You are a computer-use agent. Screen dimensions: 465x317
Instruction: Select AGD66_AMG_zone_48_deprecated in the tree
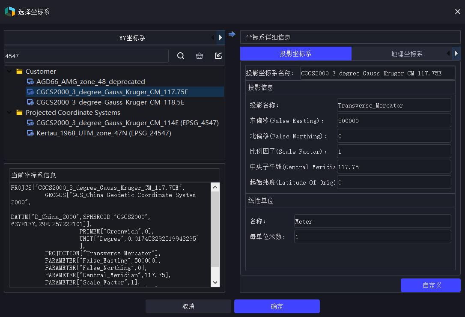point(91,82)
